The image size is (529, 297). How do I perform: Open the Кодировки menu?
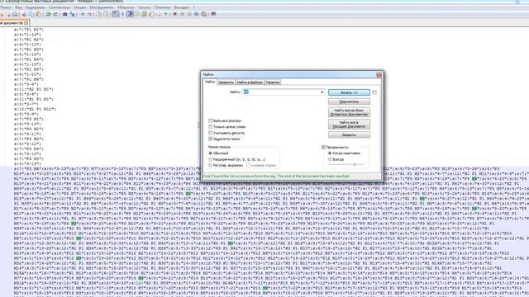35,7
